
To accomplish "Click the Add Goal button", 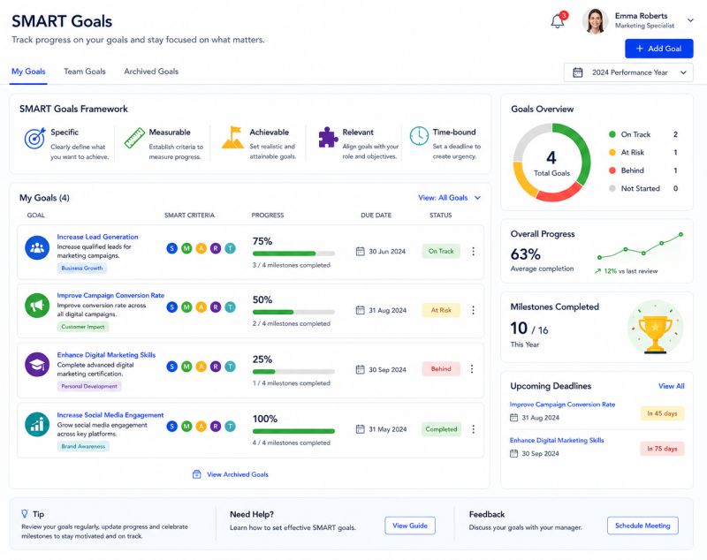I will (658, 49).
